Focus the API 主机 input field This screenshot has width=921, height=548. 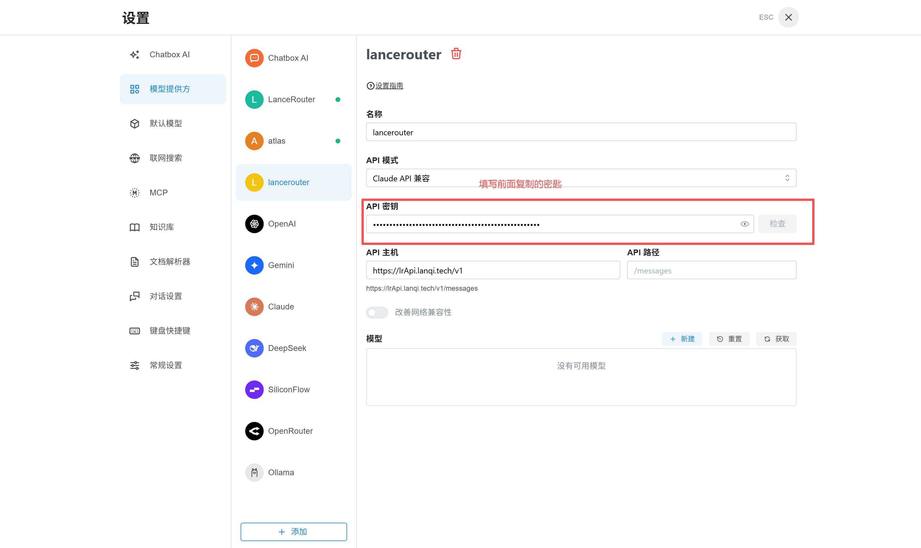493,270
